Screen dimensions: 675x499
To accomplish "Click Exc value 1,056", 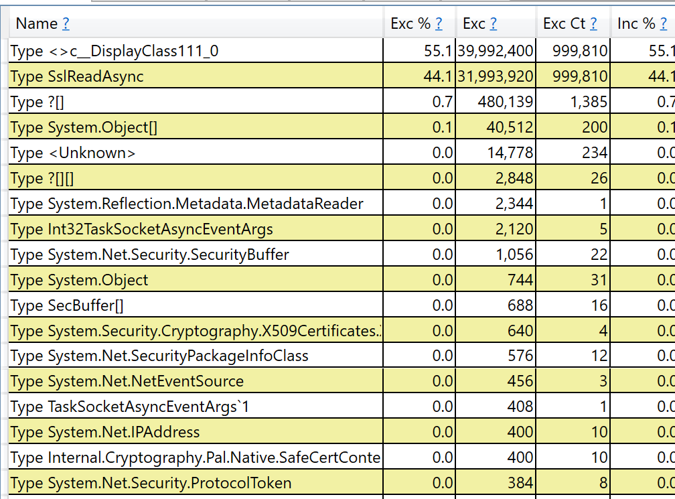I will (x=514, y=254).
